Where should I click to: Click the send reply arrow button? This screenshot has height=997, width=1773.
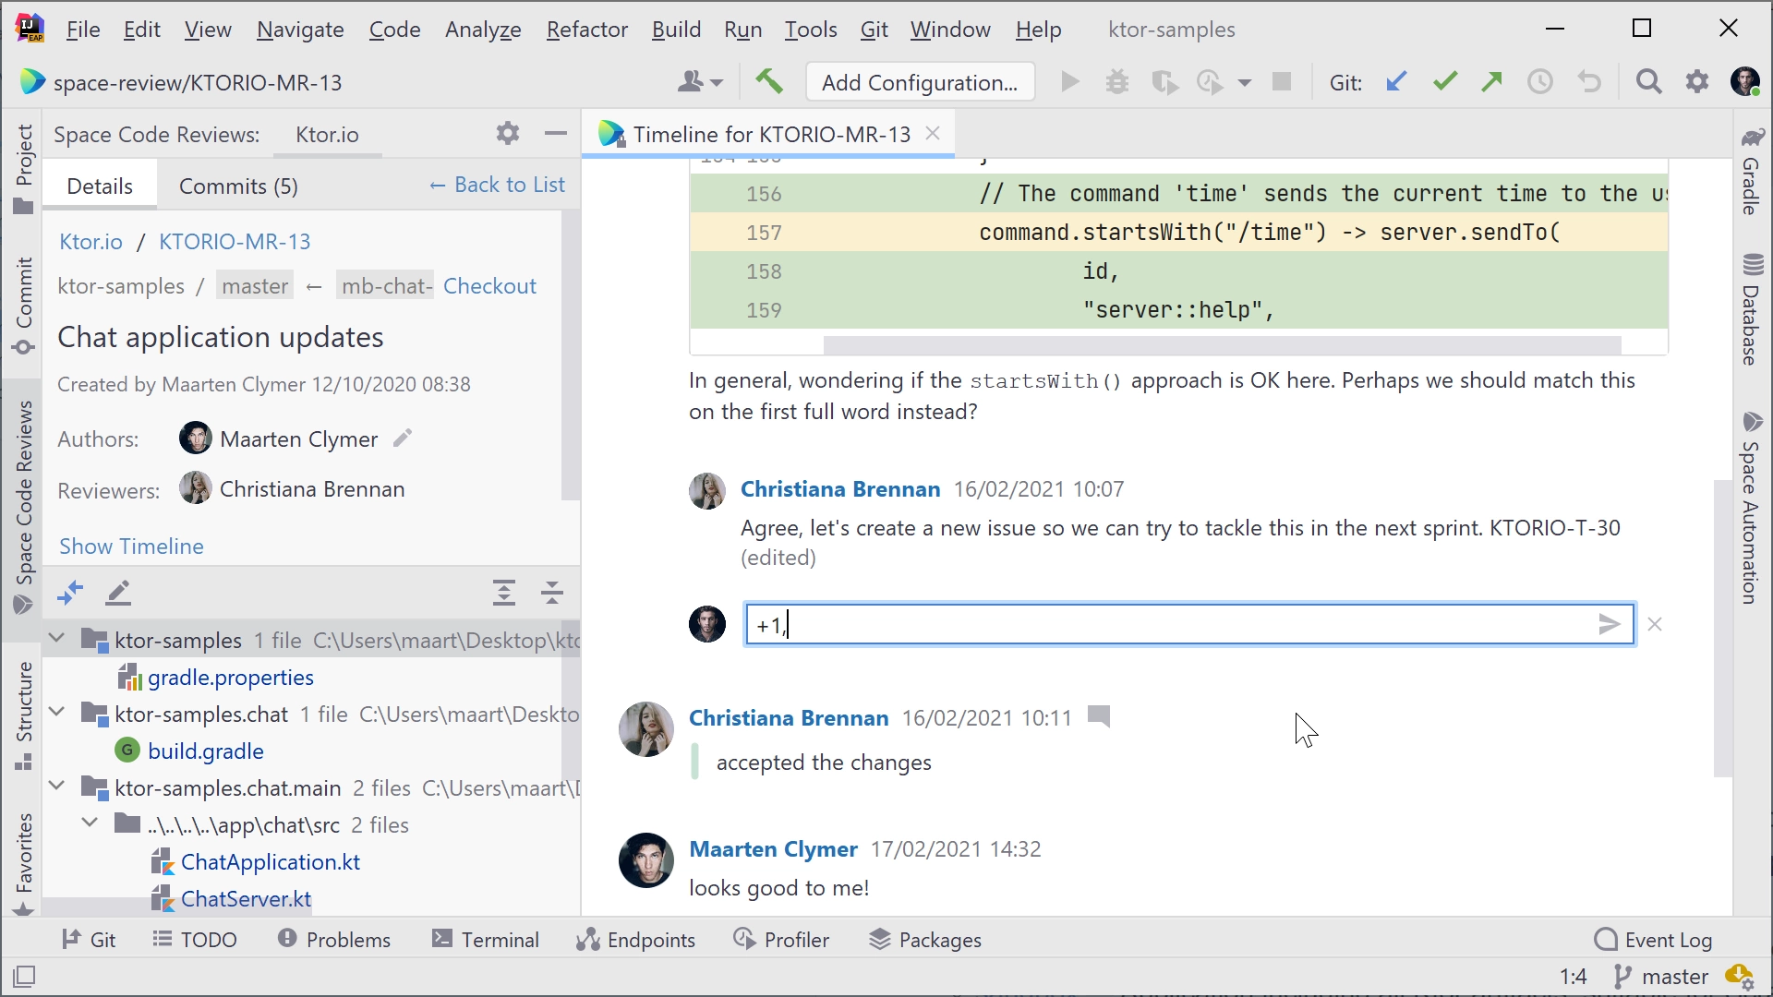click(1610, 622)
